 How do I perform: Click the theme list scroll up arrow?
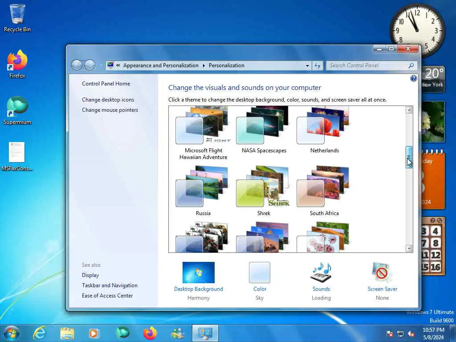click(409, 110)
